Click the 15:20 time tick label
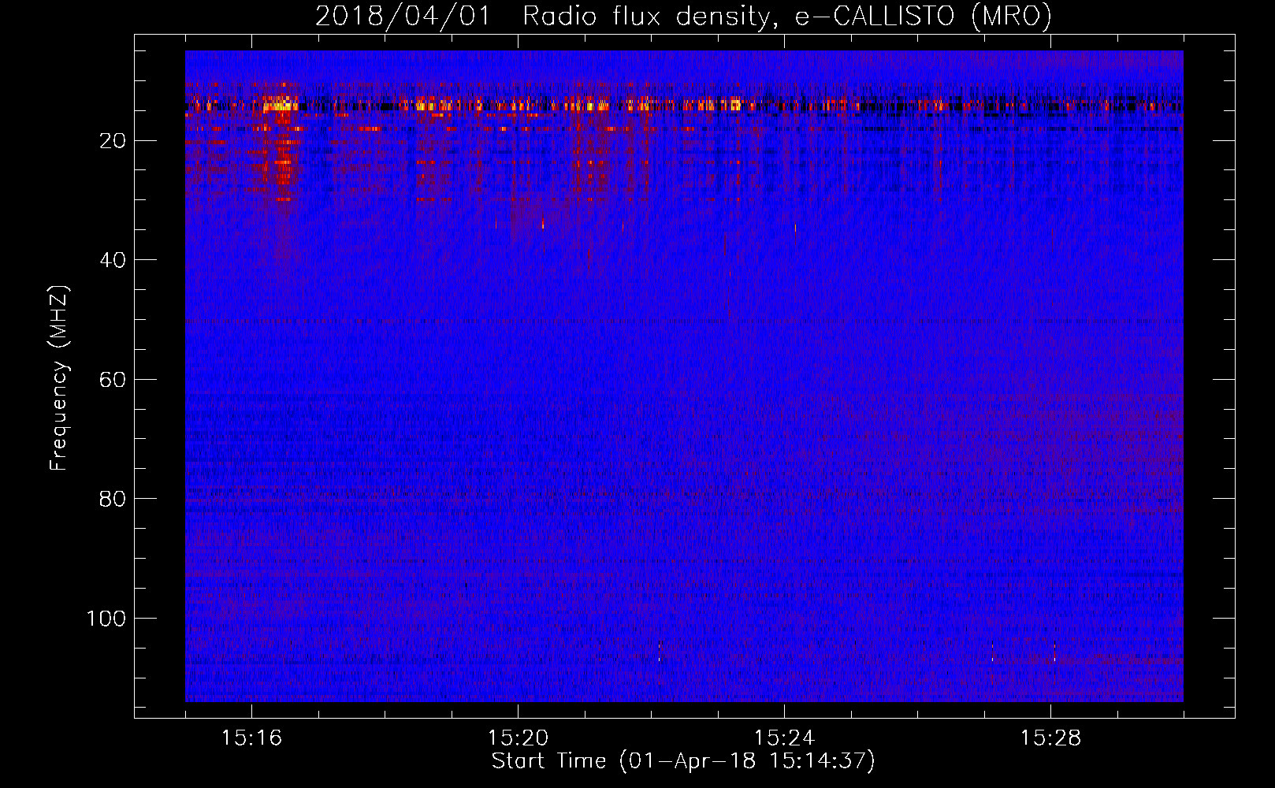The height and width of the screenshot is (788, 1275). click(x=518, y=738)
